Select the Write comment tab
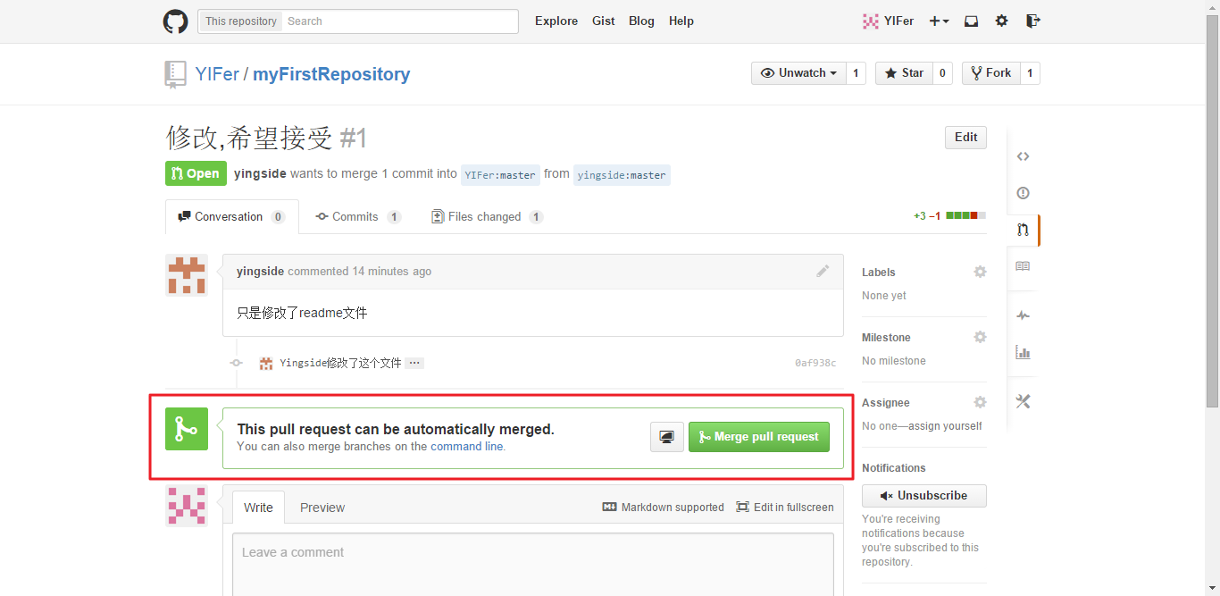 point(258,508)
